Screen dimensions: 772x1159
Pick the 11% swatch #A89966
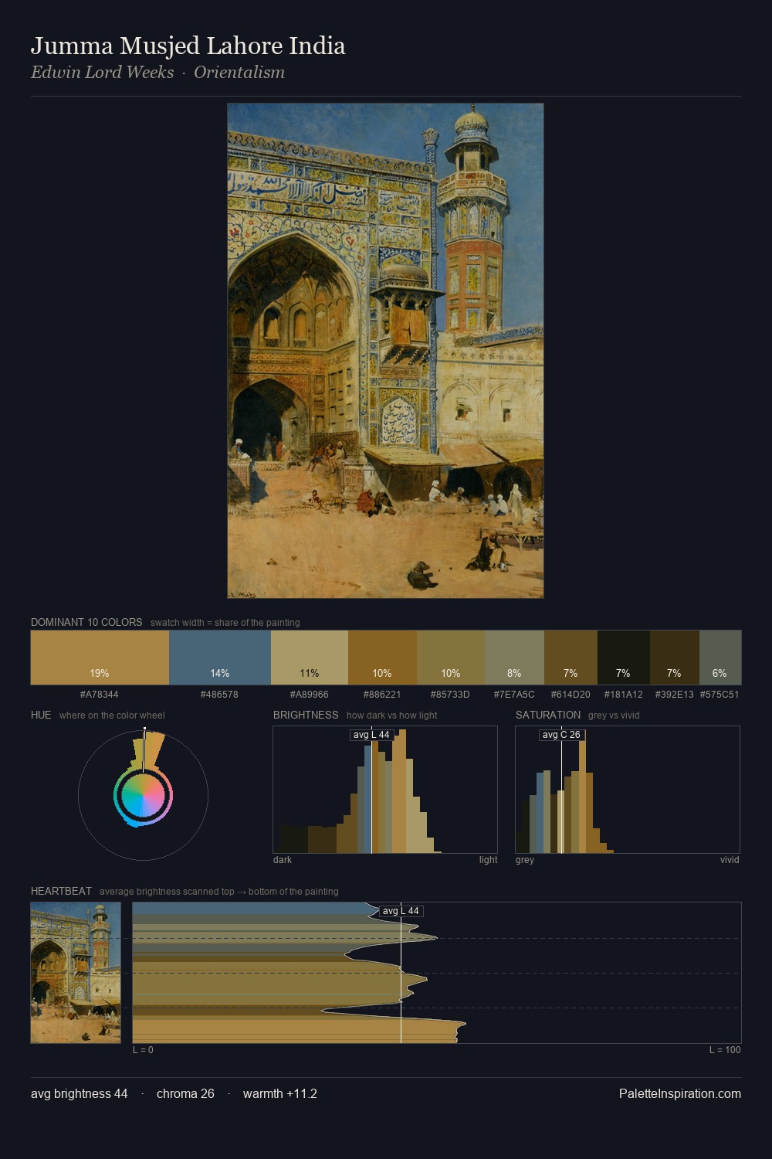coord(310,658)
